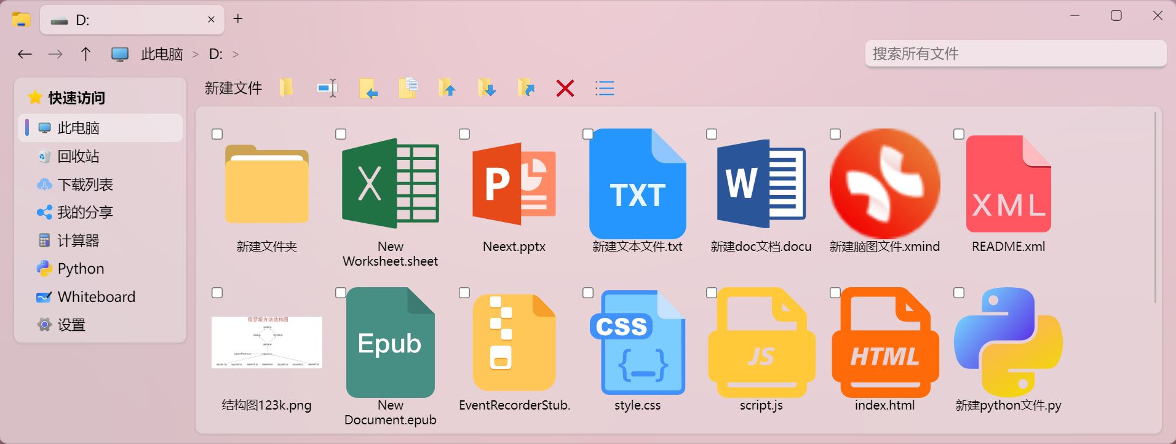Select the 新建脑图文件.xmind icon
Image resolution: width=1176 pixels, height=444 pixels.
[x=885, y=183]
